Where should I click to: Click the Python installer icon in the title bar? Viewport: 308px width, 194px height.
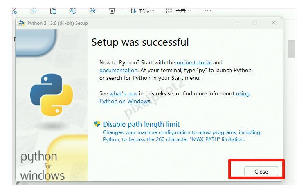(21, 23)
